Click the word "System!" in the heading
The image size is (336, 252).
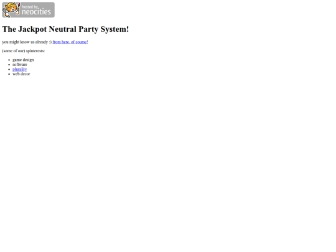[114, 29]
